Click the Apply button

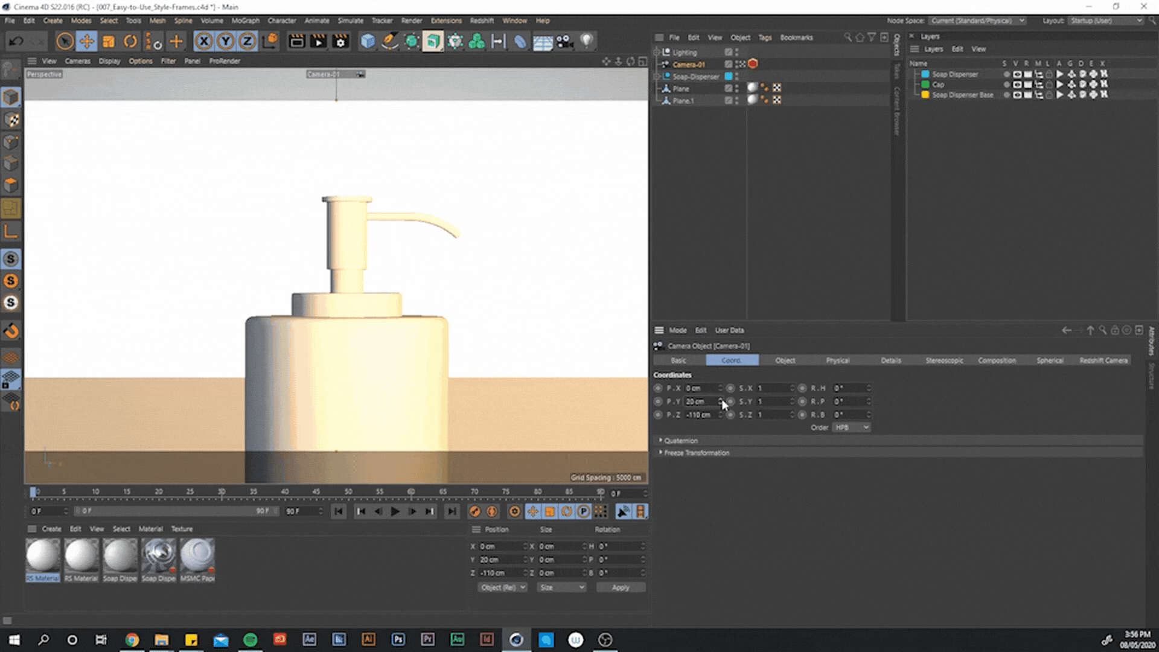point(621,587)
